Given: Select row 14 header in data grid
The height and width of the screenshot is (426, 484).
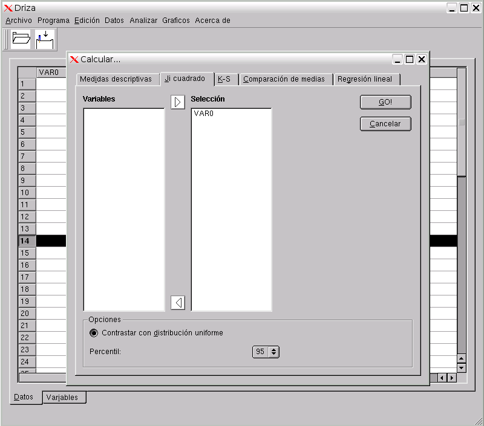Looking at the screenshot, I should (27, 240).
